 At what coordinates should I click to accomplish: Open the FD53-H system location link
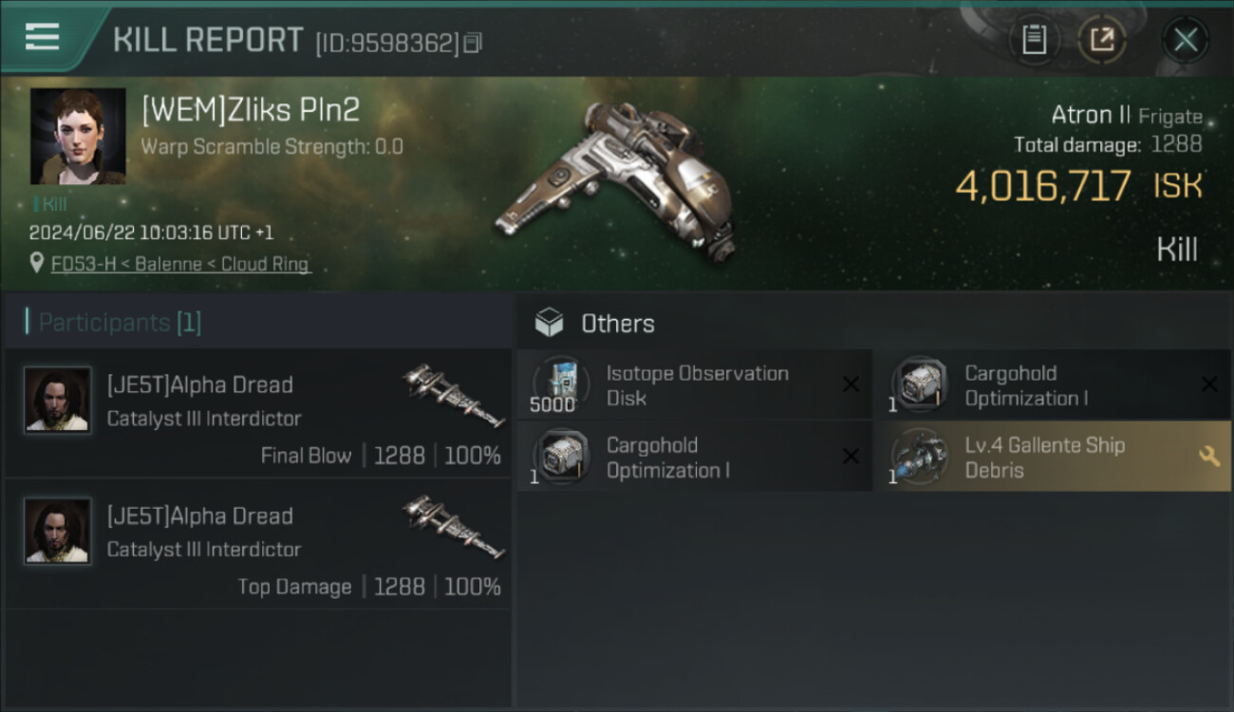click(x=180, y=264)
